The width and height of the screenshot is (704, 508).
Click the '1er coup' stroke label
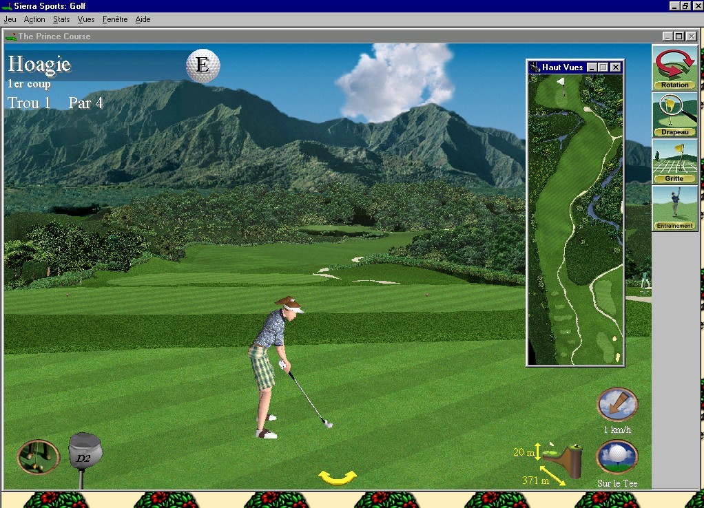coord(29,84)
